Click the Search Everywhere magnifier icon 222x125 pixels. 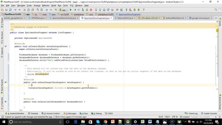216,10
